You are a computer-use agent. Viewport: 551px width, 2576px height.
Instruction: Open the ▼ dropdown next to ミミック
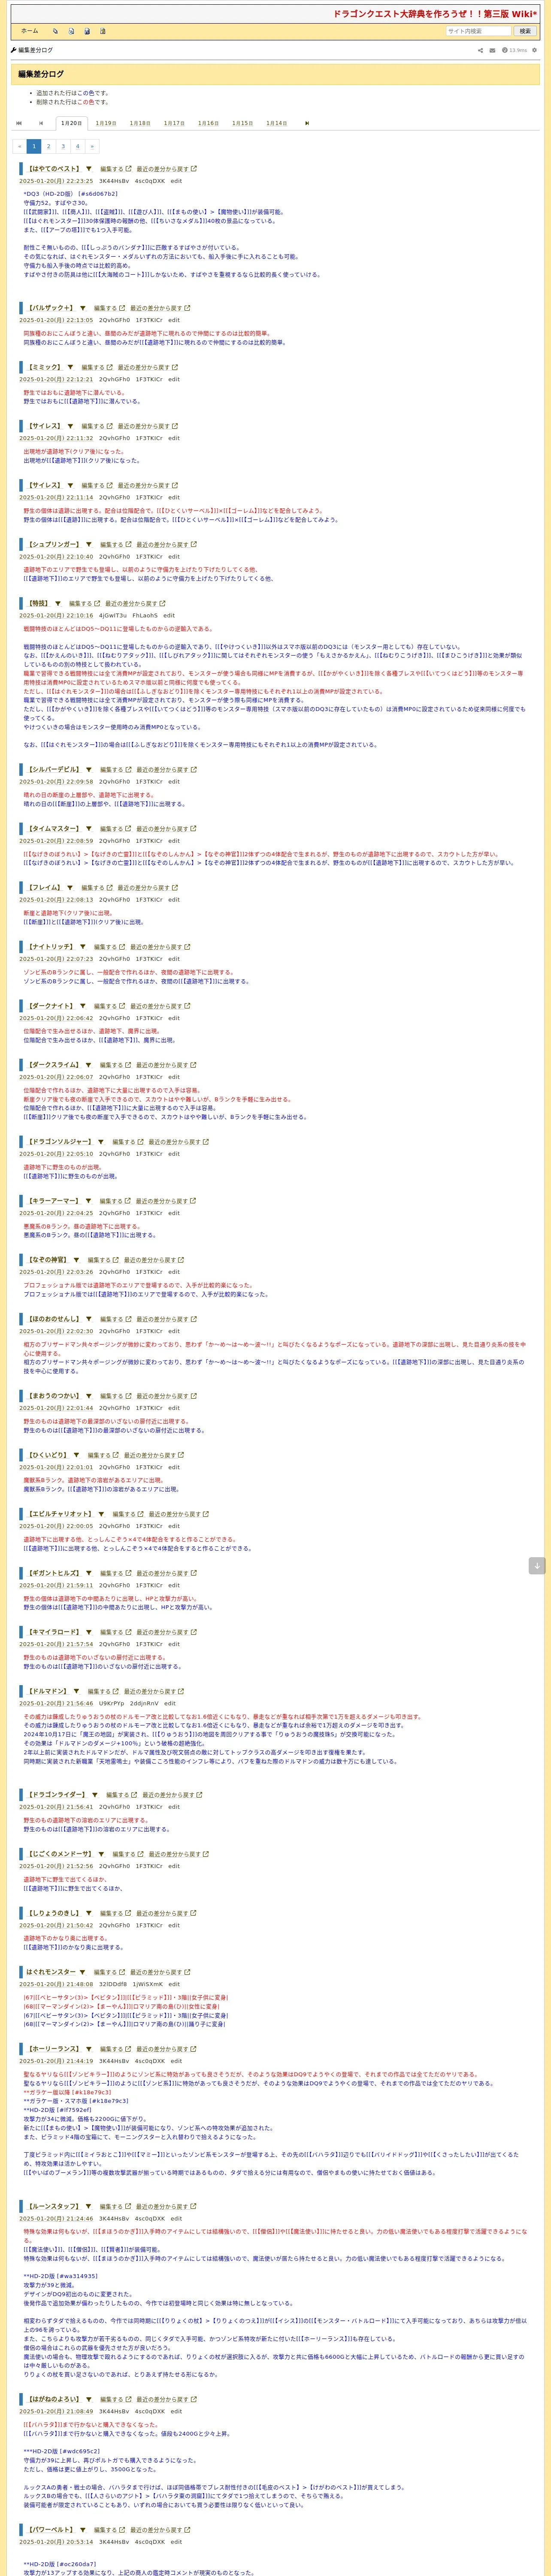(70, 367)
